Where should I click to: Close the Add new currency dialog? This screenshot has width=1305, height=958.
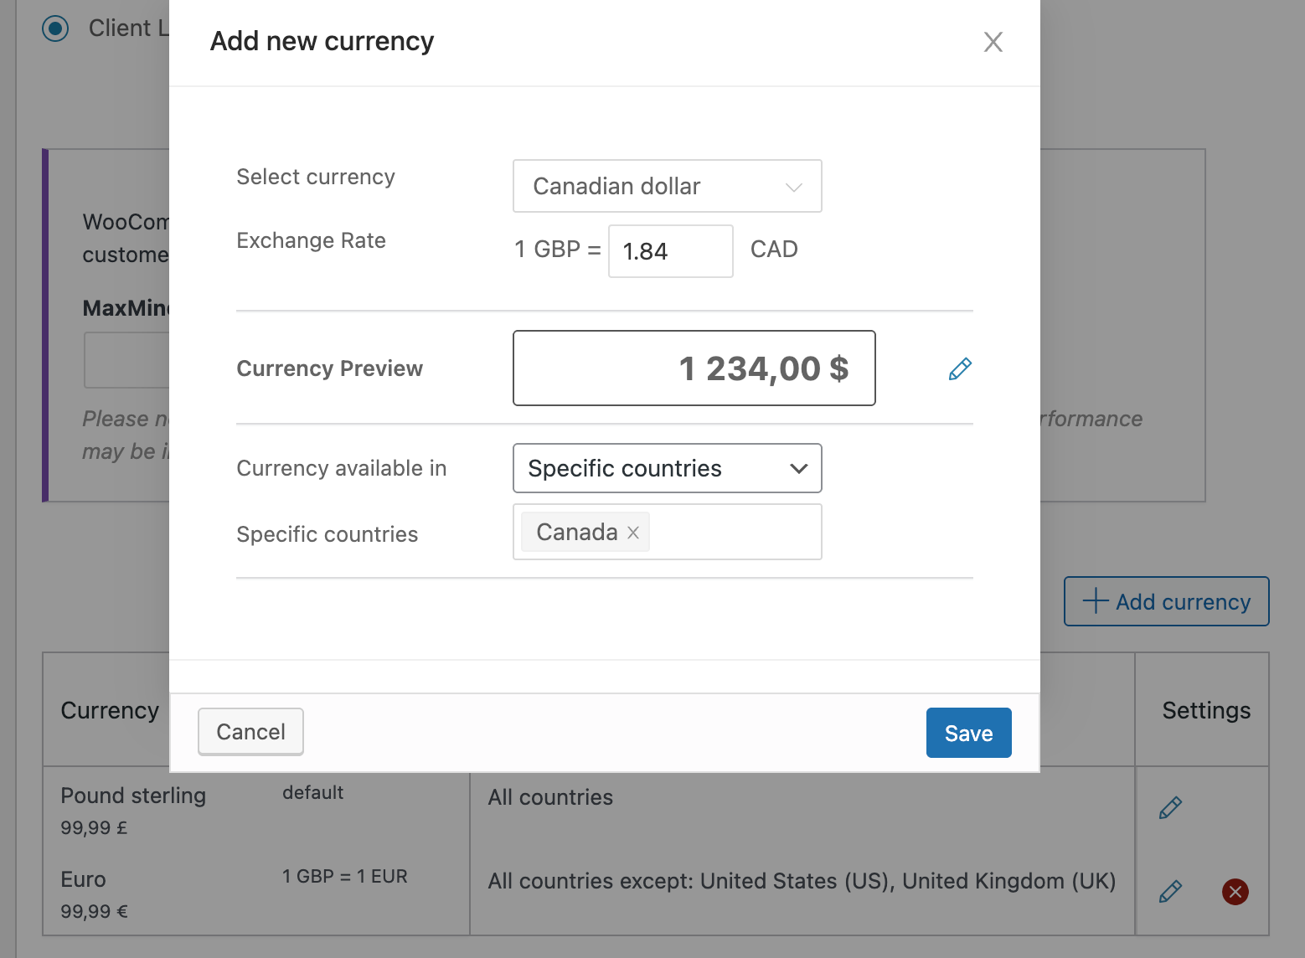[x=993, y=42]
